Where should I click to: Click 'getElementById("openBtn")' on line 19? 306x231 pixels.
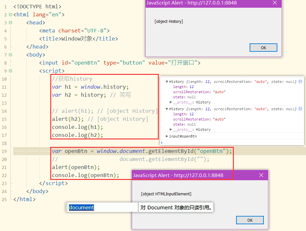point(189,151)
